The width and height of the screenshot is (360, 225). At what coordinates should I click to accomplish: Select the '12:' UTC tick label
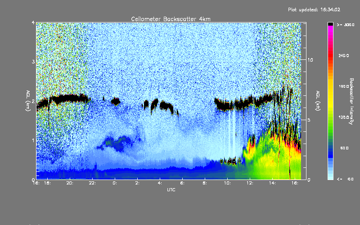[x=250, y=183]
